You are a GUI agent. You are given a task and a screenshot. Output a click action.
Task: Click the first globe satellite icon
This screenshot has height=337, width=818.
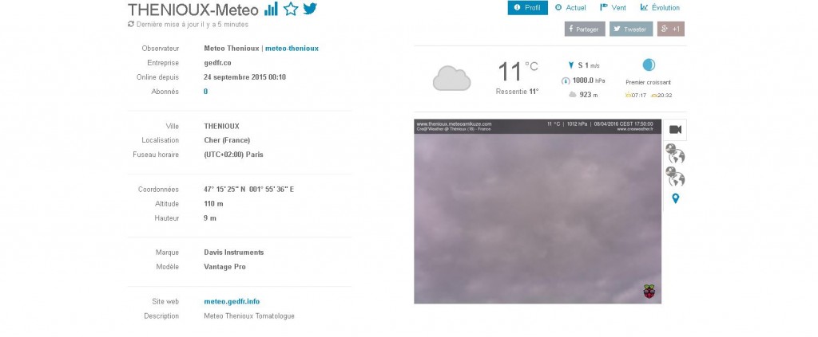click(675, 154)
